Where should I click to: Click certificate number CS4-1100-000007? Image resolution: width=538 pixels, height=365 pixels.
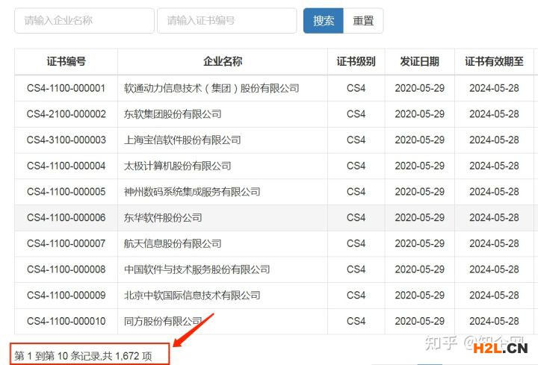click(x=66, y=243)
